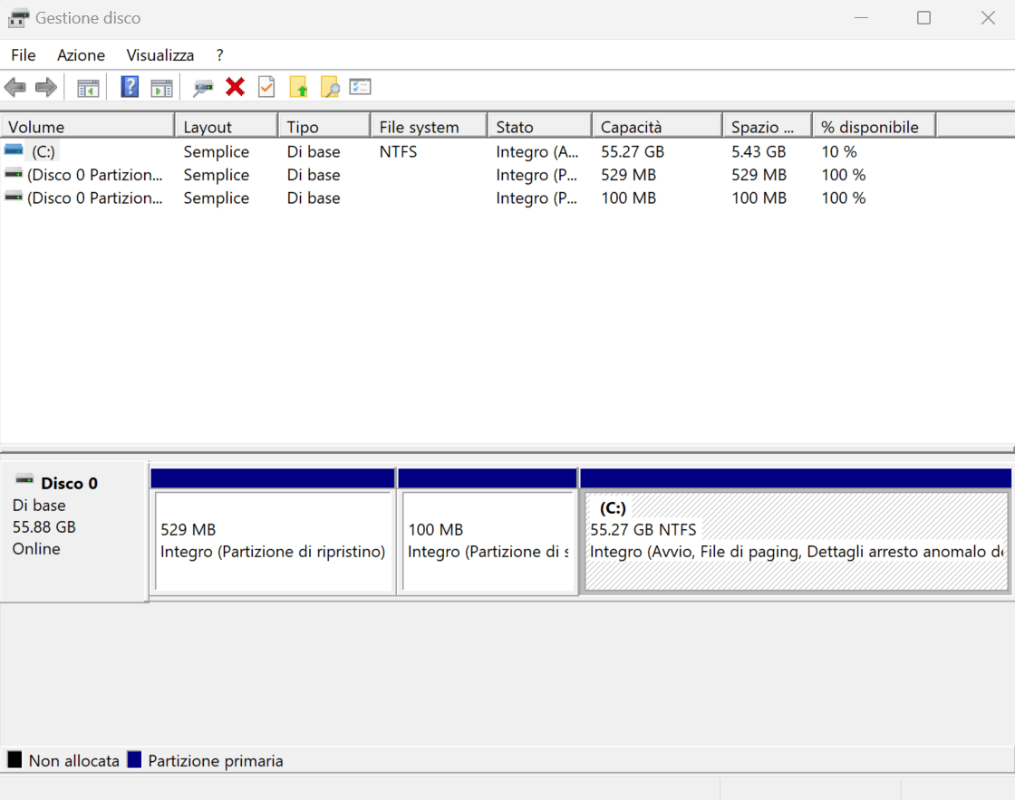This screenshot has width=1015, height=800.
Task: Click the Back arrow in the toolbar
Action: [14, 87]
